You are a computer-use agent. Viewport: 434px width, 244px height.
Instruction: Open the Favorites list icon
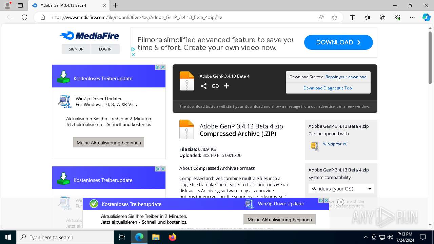tap(368, 17)
